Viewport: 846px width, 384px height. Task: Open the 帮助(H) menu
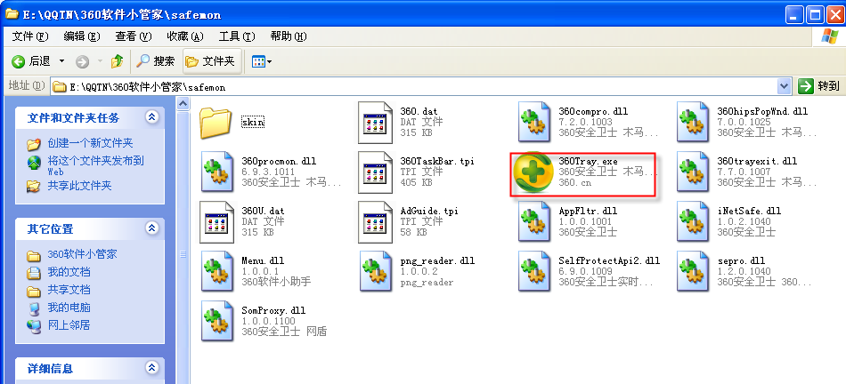tap(289, 36)
